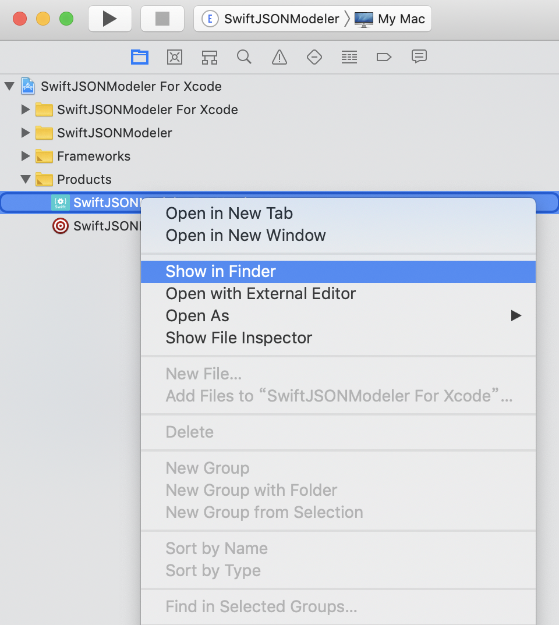The width and height of the screenshot is (559, 625).
Task: Collapse the SwiftJSONModeler For Xcode project root
Action: [9, 86]
